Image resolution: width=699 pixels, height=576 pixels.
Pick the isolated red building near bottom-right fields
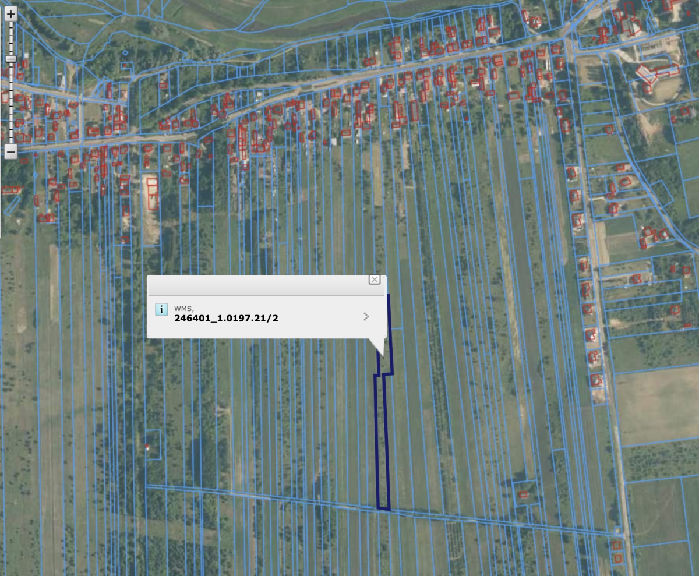coord(523,494)
